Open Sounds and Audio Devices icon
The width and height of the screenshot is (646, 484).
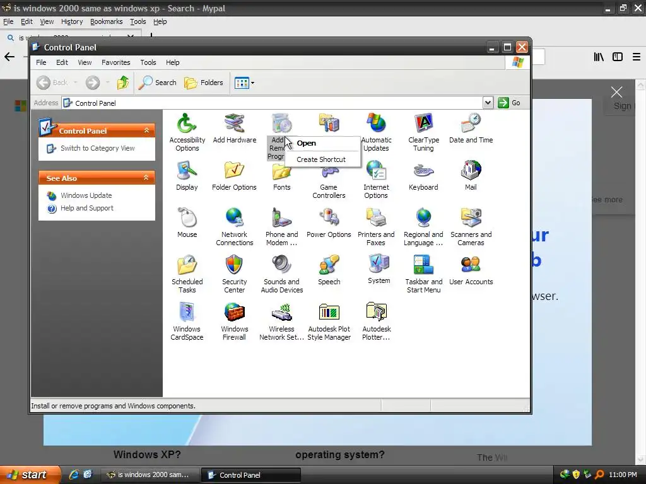pos(282,275)
